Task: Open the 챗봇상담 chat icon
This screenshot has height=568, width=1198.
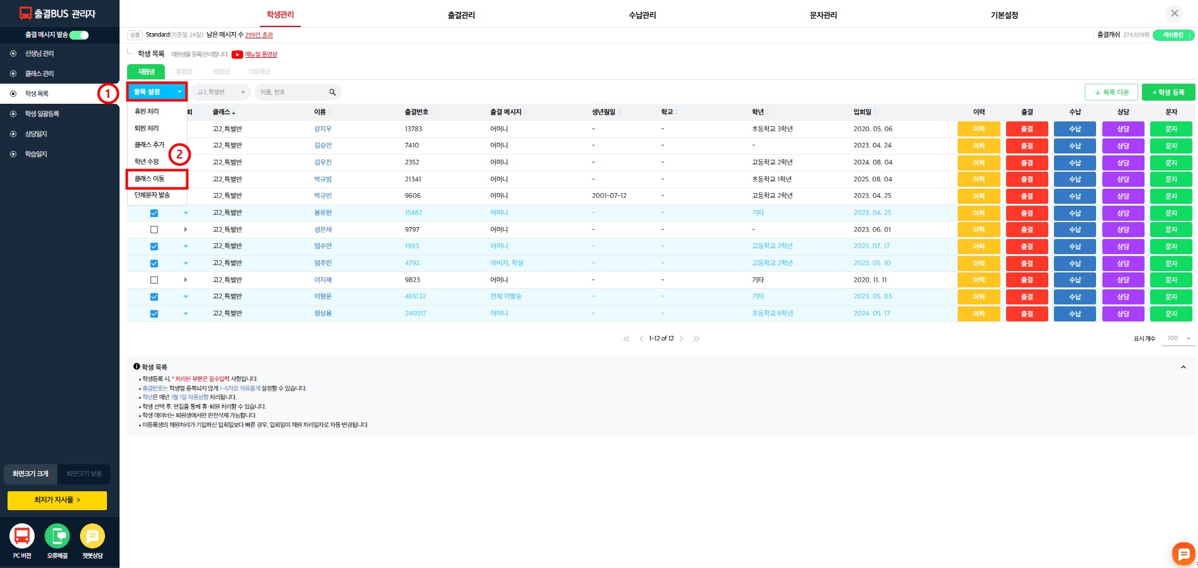Action: pyautogui.click(x=92, y=536)
